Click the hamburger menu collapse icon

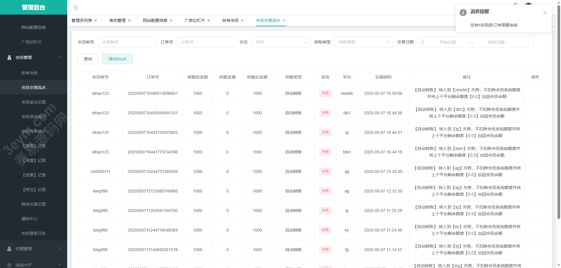click(76, 8)
